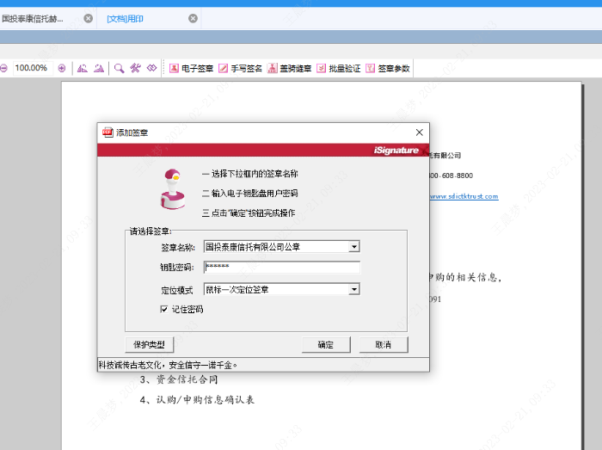Click the wrench tools icon in toolbar
Screen dimensions: 602x450
pyautogui.click(x=135, y=68)
